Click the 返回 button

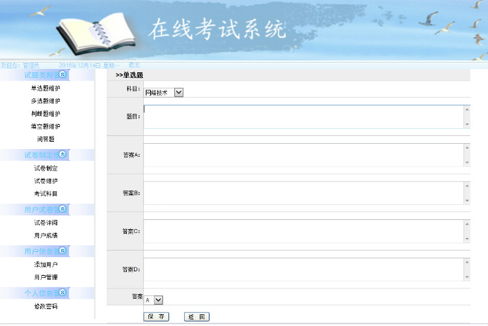197,317
